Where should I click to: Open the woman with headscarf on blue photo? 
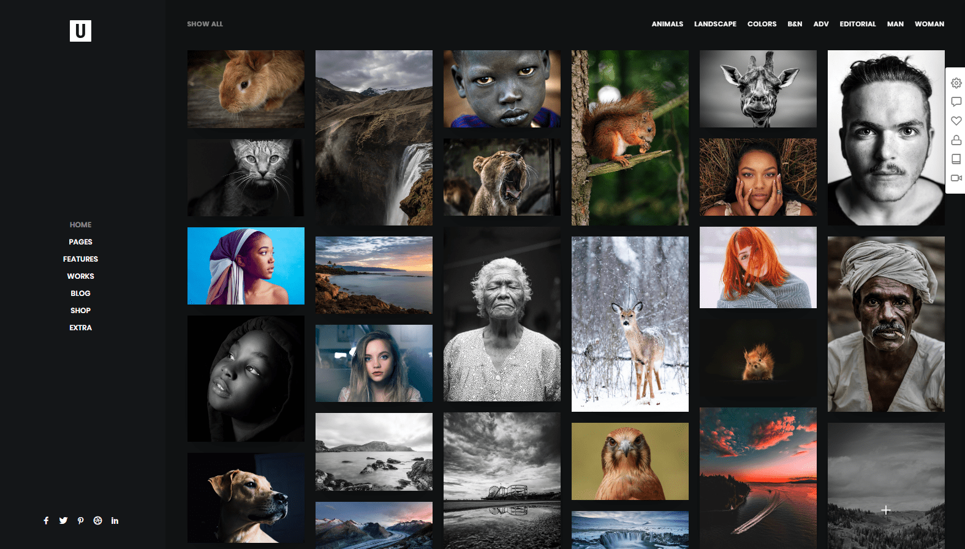click(x=246, y=266)
